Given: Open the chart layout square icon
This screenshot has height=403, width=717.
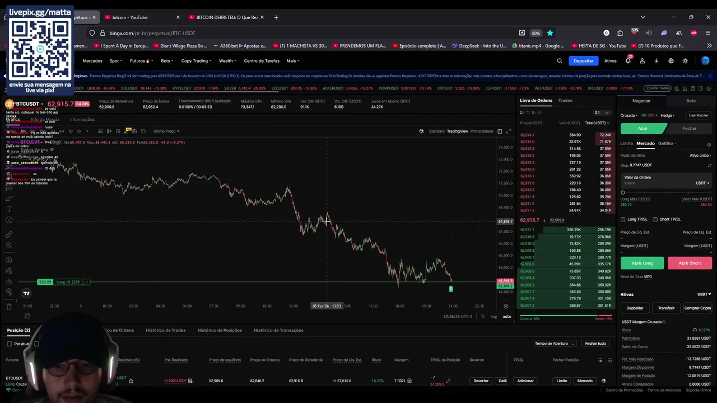Looking at the screenshot, I should tap(500, 131).
